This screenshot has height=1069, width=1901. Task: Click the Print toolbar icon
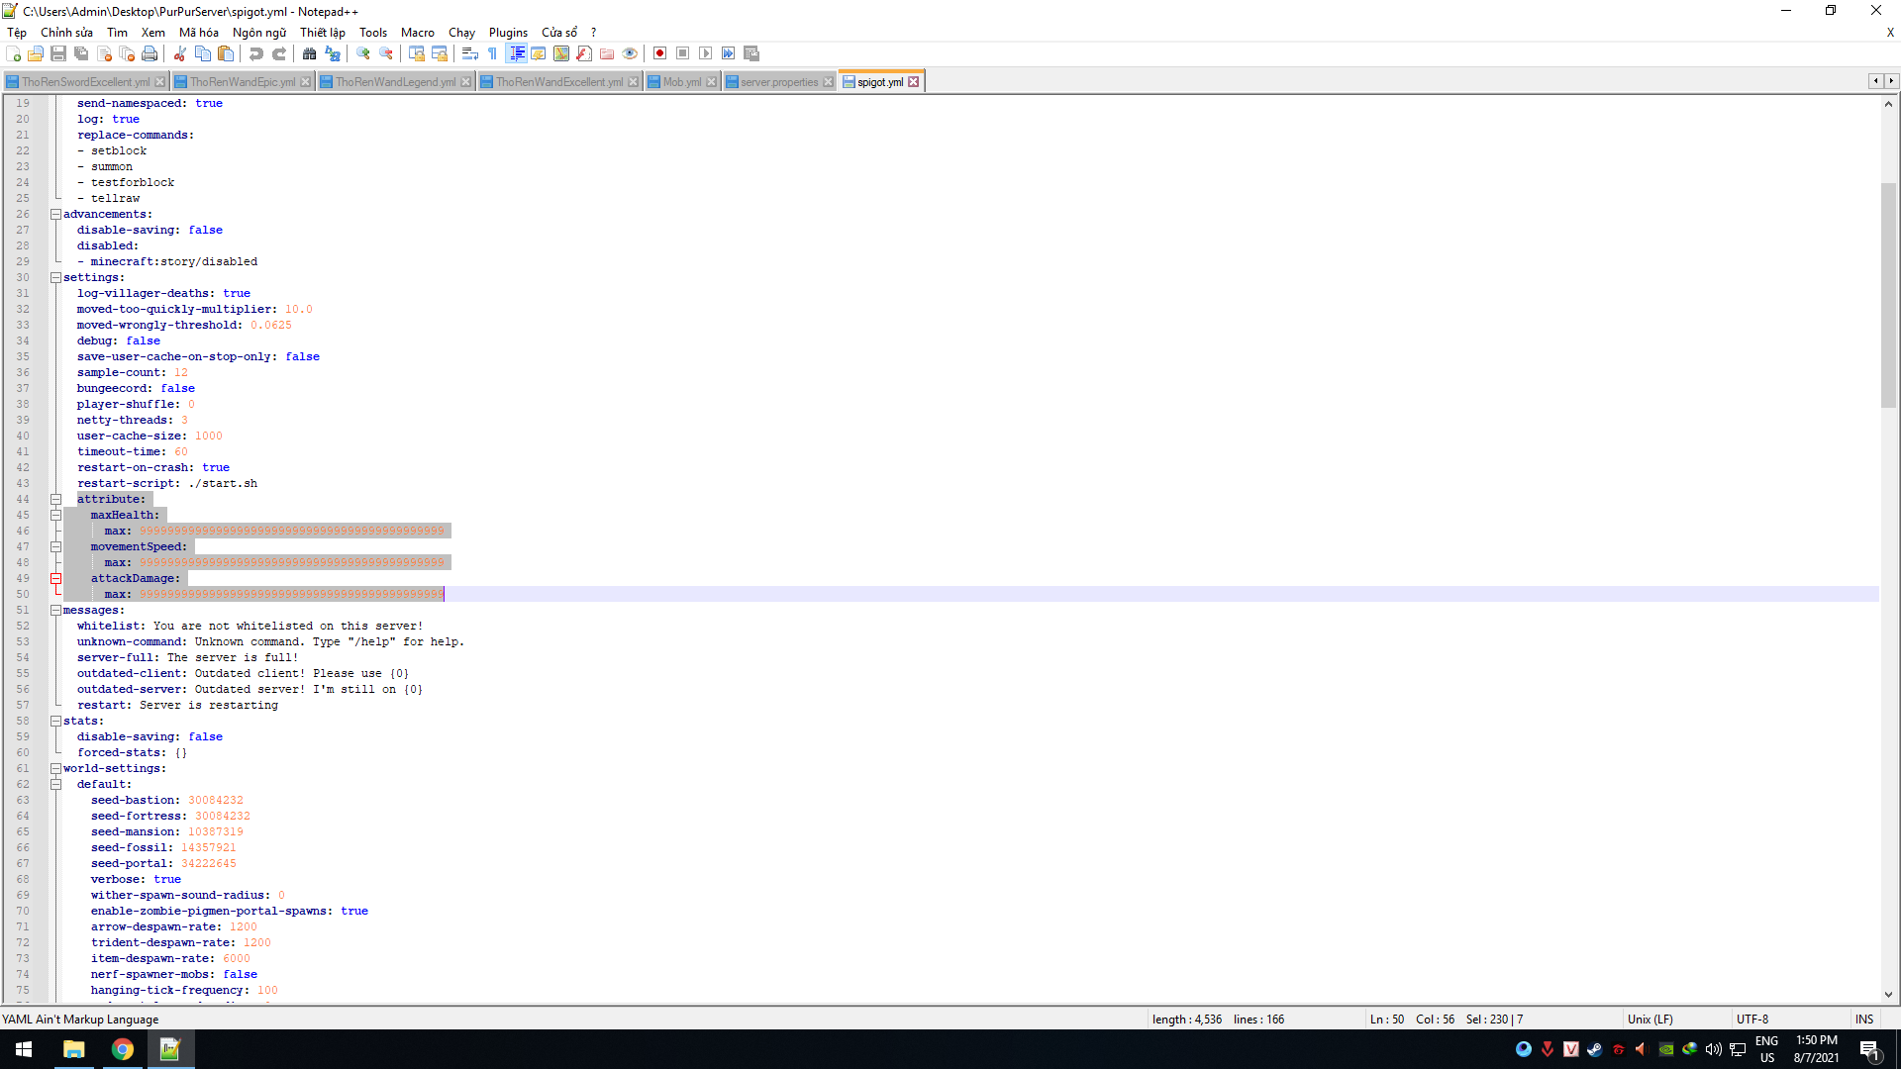pyautogui.click(x=150, y=53)
